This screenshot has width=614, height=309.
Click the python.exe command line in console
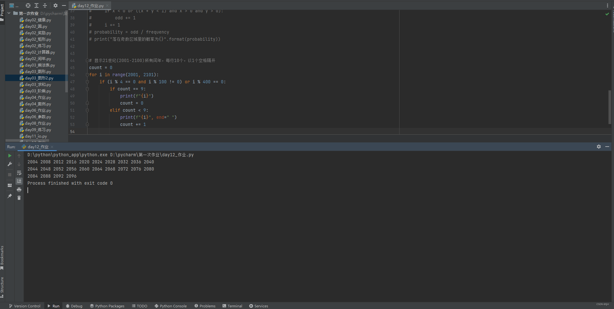[x=110, y=155]
